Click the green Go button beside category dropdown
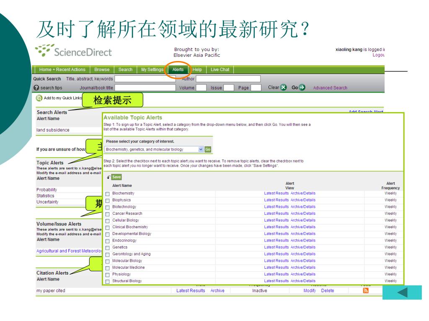429x321 pixels. coord(208,149)
